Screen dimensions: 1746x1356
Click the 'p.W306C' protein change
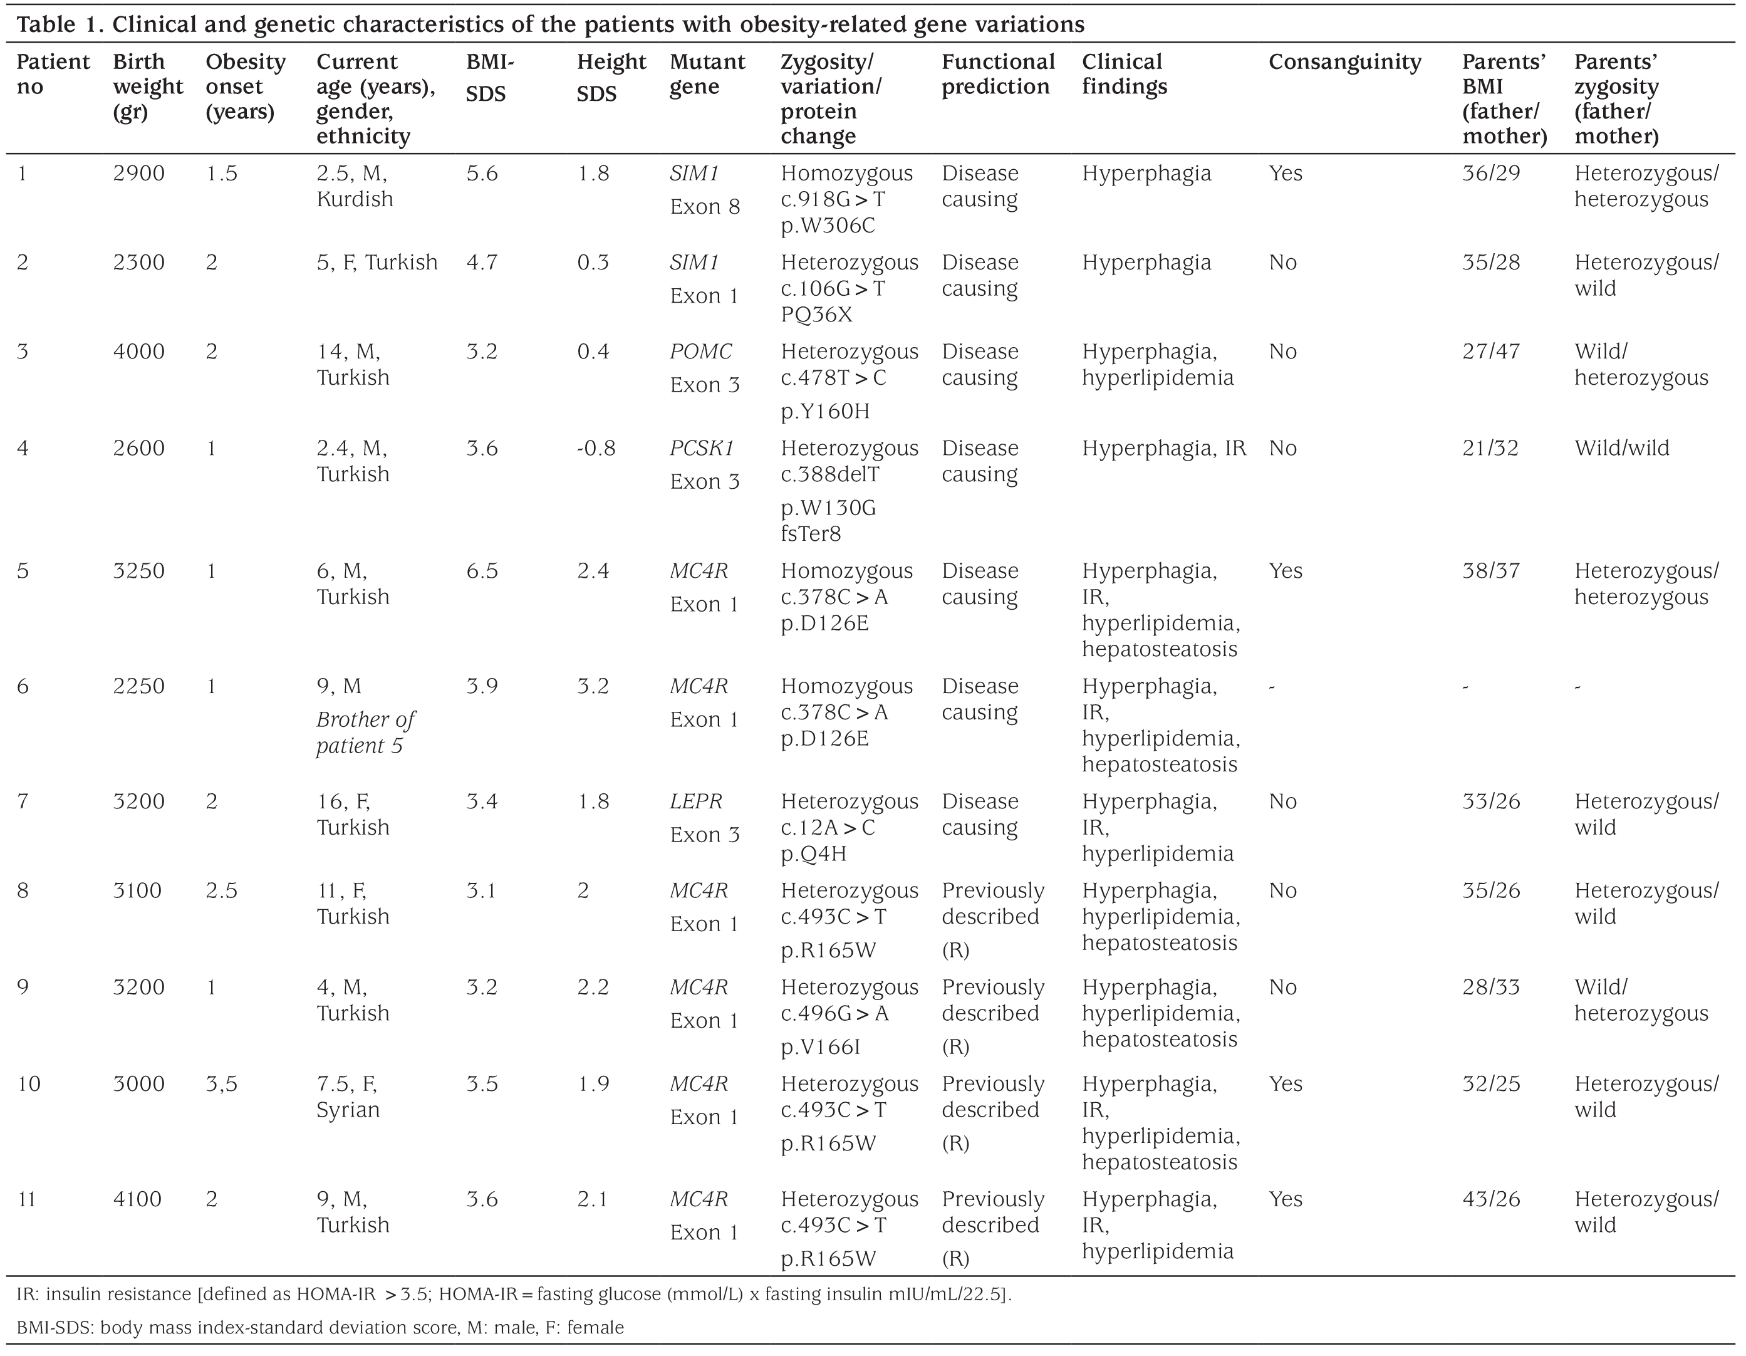tap(828, 226)
